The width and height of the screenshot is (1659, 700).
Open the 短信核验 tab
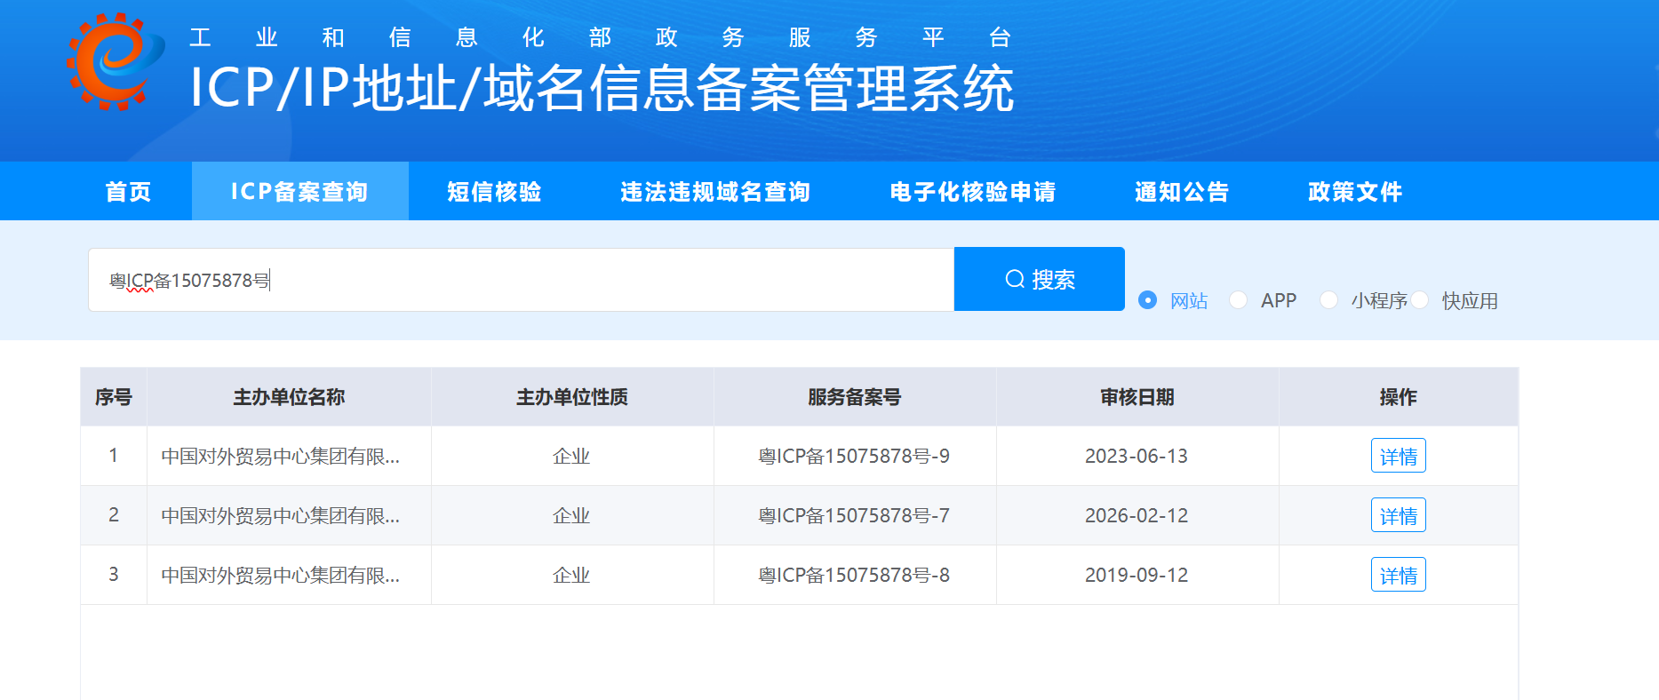click(x=494, y=191)
